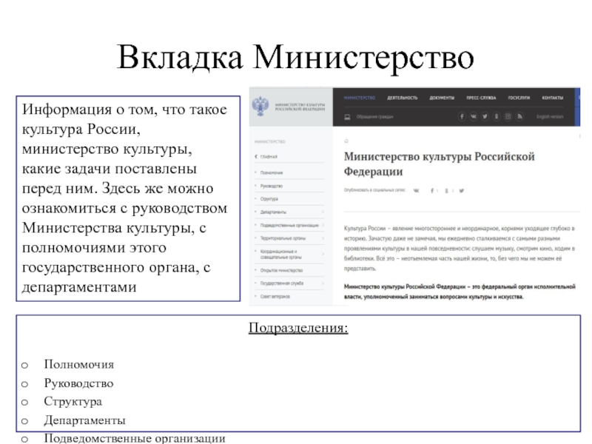Viewport: 592px width, 444px height.
Task: Open the Instagram icon in the dark header
Action: pyautogui.click(x=508, y=116)
